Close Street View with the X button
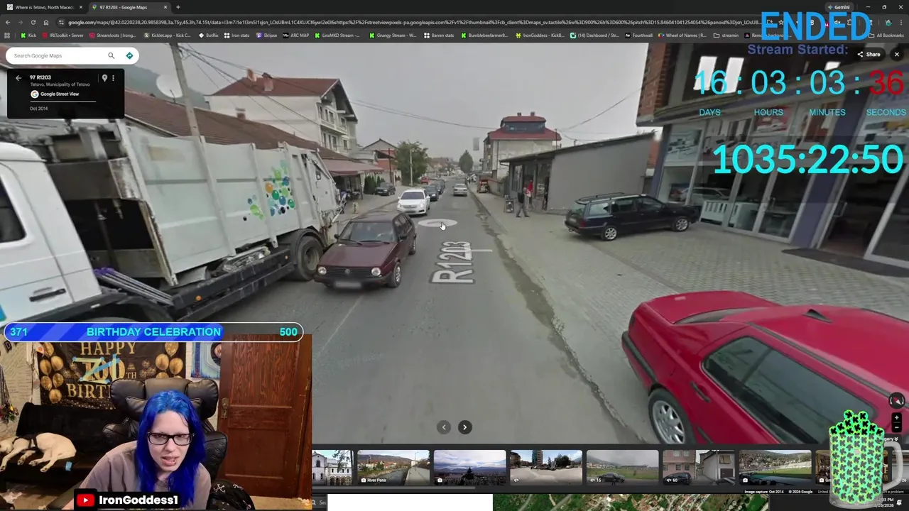This screenshot has height=511, width=909. (x=896, y=55)
